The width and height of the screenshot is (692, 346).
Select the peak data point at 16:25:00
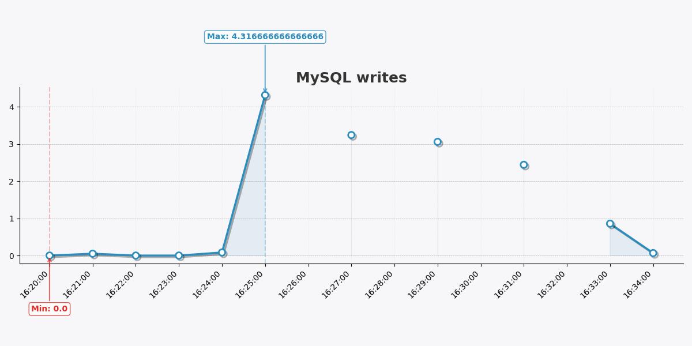point(265,95)
